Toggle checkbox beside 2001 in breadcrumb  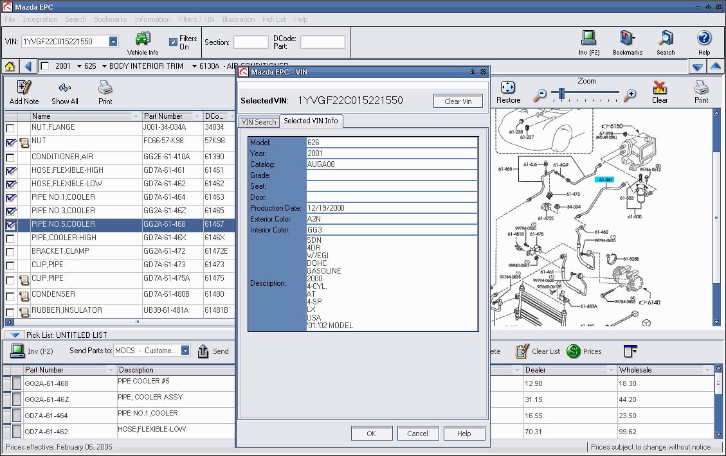click(x=45, y=66)
